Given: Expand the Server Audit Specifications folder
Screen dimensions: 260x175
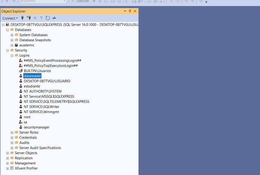Looking at the screenshot, I should click(x=12, y=148).
